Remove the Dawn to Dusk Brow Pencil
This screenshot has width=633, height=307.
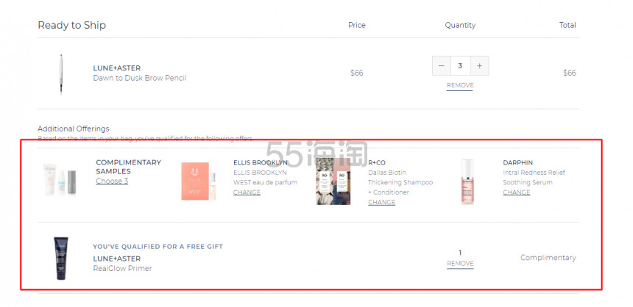[x=460, y=85]
